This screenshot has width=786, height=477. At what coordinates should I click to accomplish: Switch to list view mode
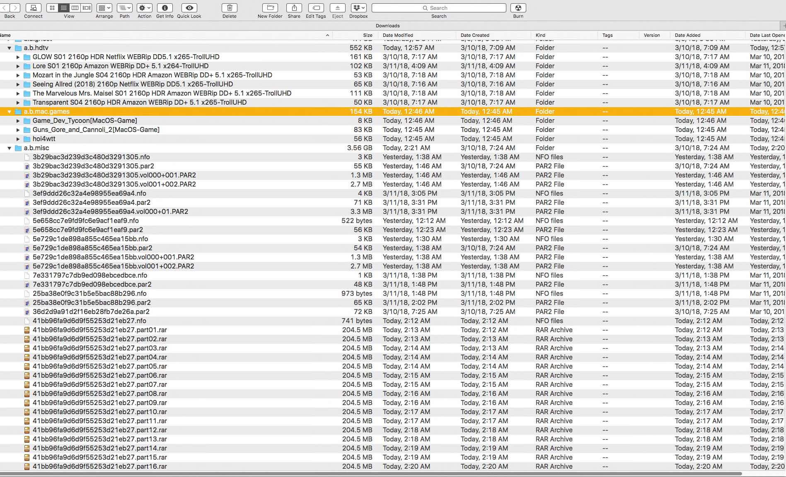63,8
